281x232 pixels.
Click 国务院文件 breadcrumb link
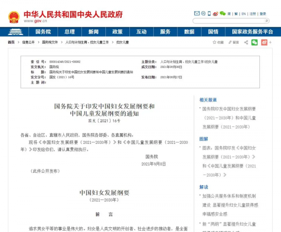point(50,42)
